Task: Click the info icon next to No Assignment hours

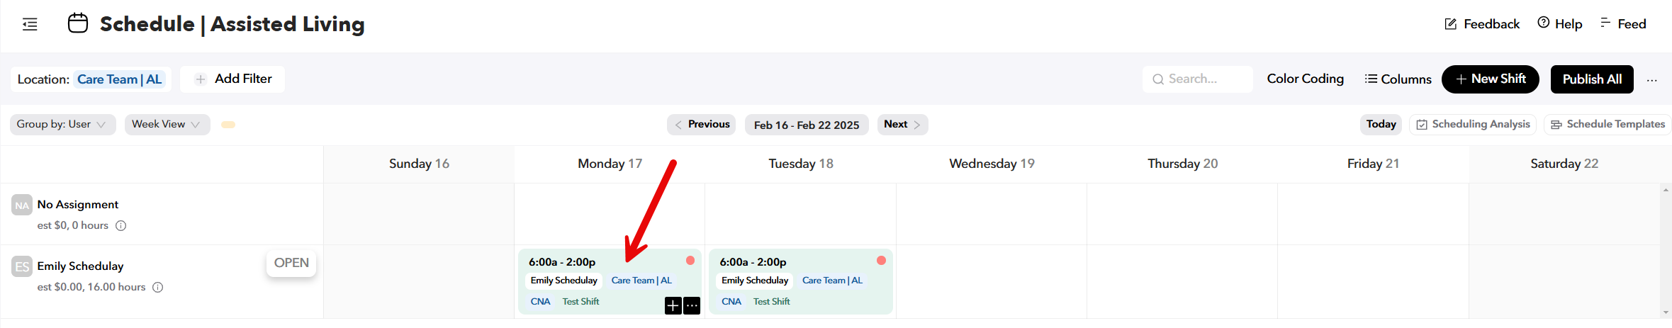Action: 121,226
